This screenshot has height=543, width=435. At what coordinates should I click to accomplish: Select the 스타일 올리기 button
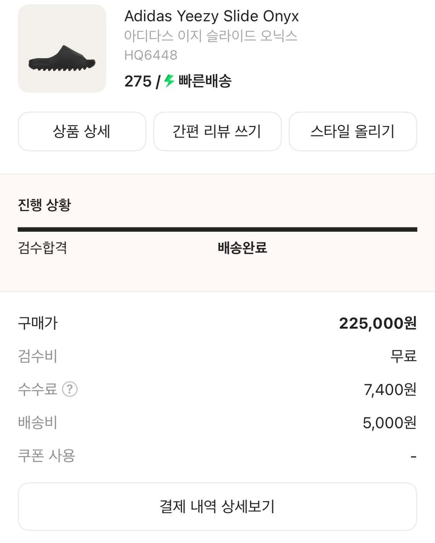353,131
